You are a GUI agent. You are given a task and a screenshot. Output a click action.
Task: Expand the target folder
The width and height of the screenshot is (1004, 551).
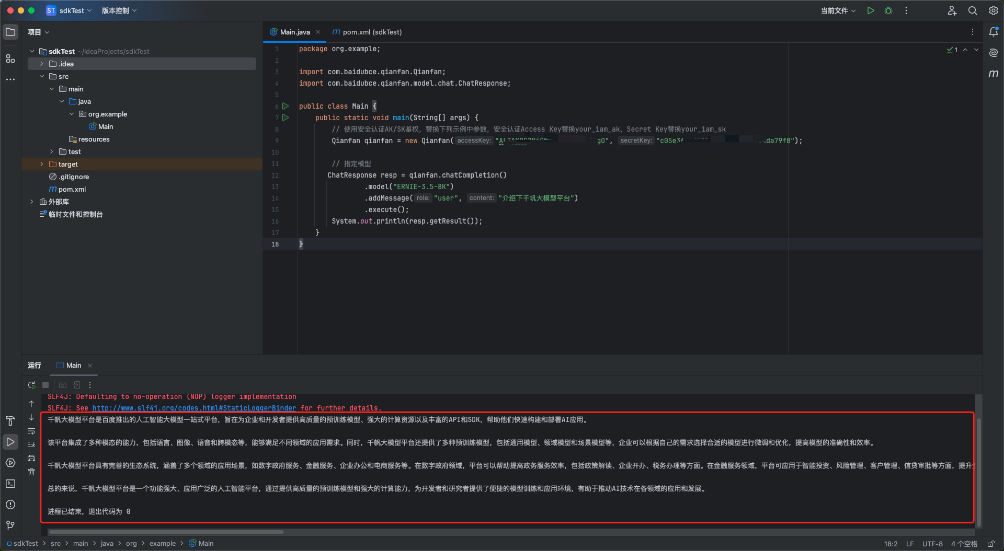[42, 164]
